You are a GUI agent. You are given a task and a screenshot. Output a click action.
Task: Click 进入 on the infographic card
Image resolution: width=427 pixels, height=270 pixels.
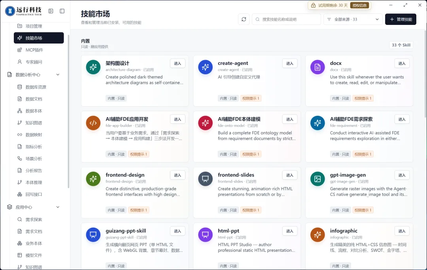click(402, 231)
